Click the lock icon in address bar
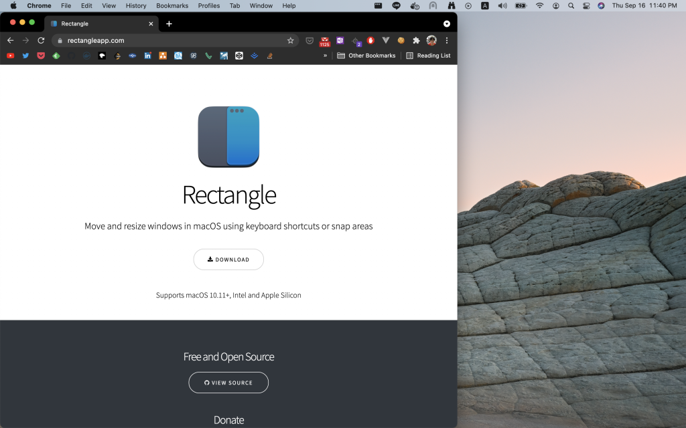The height and width of the screenshot is (428, 686). pyautogui.click(x=60, y=41)
